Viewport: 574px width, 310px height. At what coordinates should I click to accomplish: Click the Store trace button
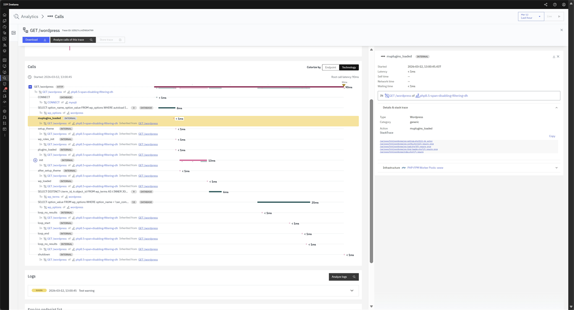[x=111, y=40]
